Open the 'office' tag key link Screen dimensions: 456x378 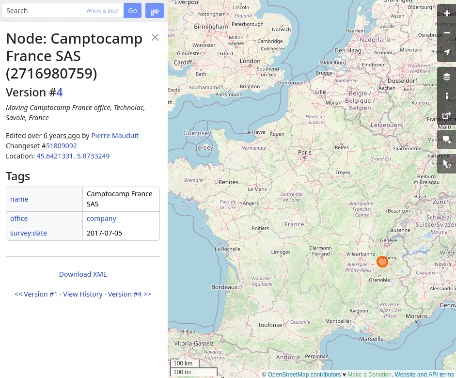tap(19, 219)
